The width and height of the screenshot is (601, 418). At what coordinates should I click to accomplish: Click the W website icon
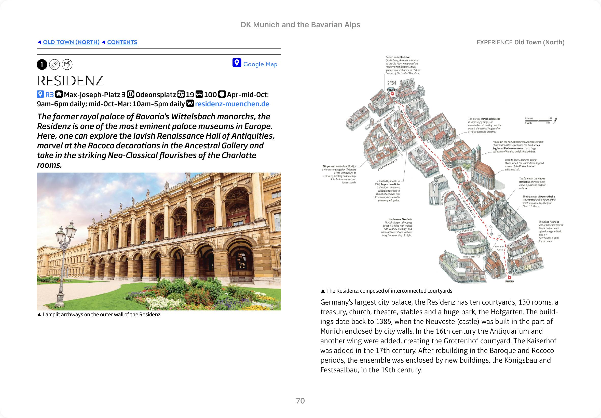190,104
